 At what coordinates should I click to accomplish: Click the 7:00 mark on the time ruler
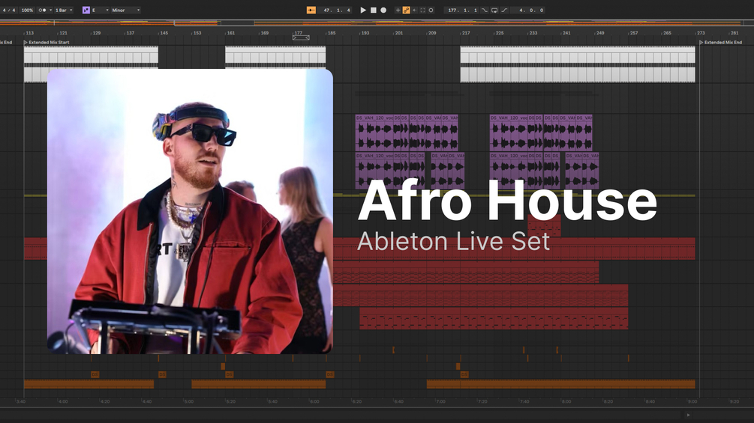tap(441, 401)
